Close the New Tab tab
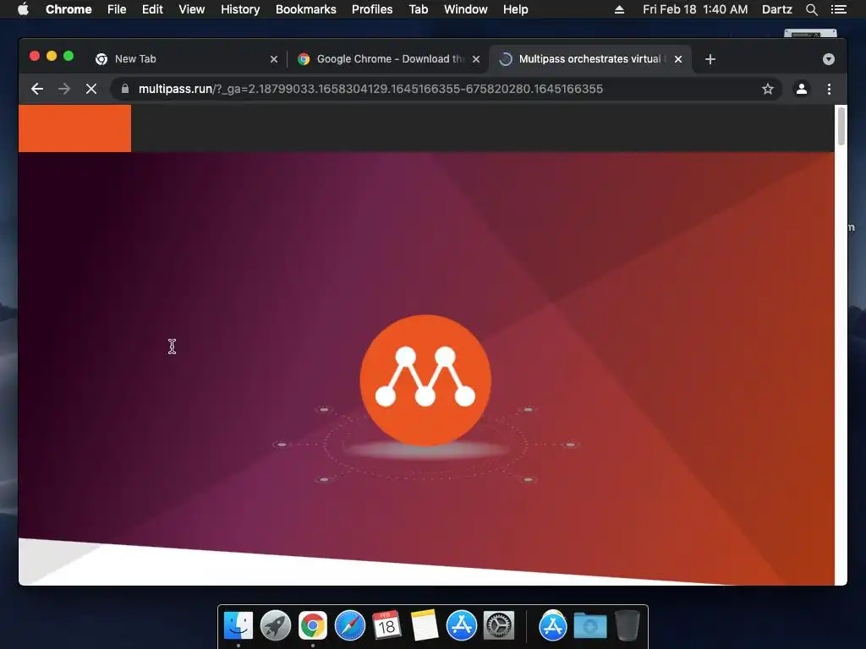This screenshot has height=649, width=866. pyautogui.click(x=273, y=59)
